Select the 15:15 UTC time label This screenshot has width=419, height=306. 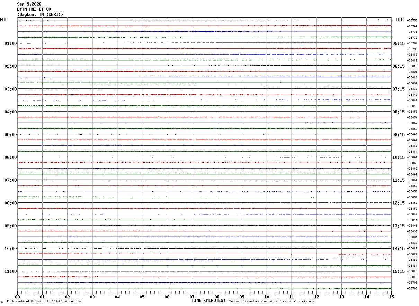(399, 271)
